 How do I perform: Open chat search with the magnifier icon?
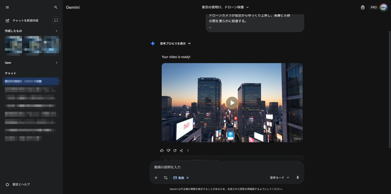(x=56, y=7)
